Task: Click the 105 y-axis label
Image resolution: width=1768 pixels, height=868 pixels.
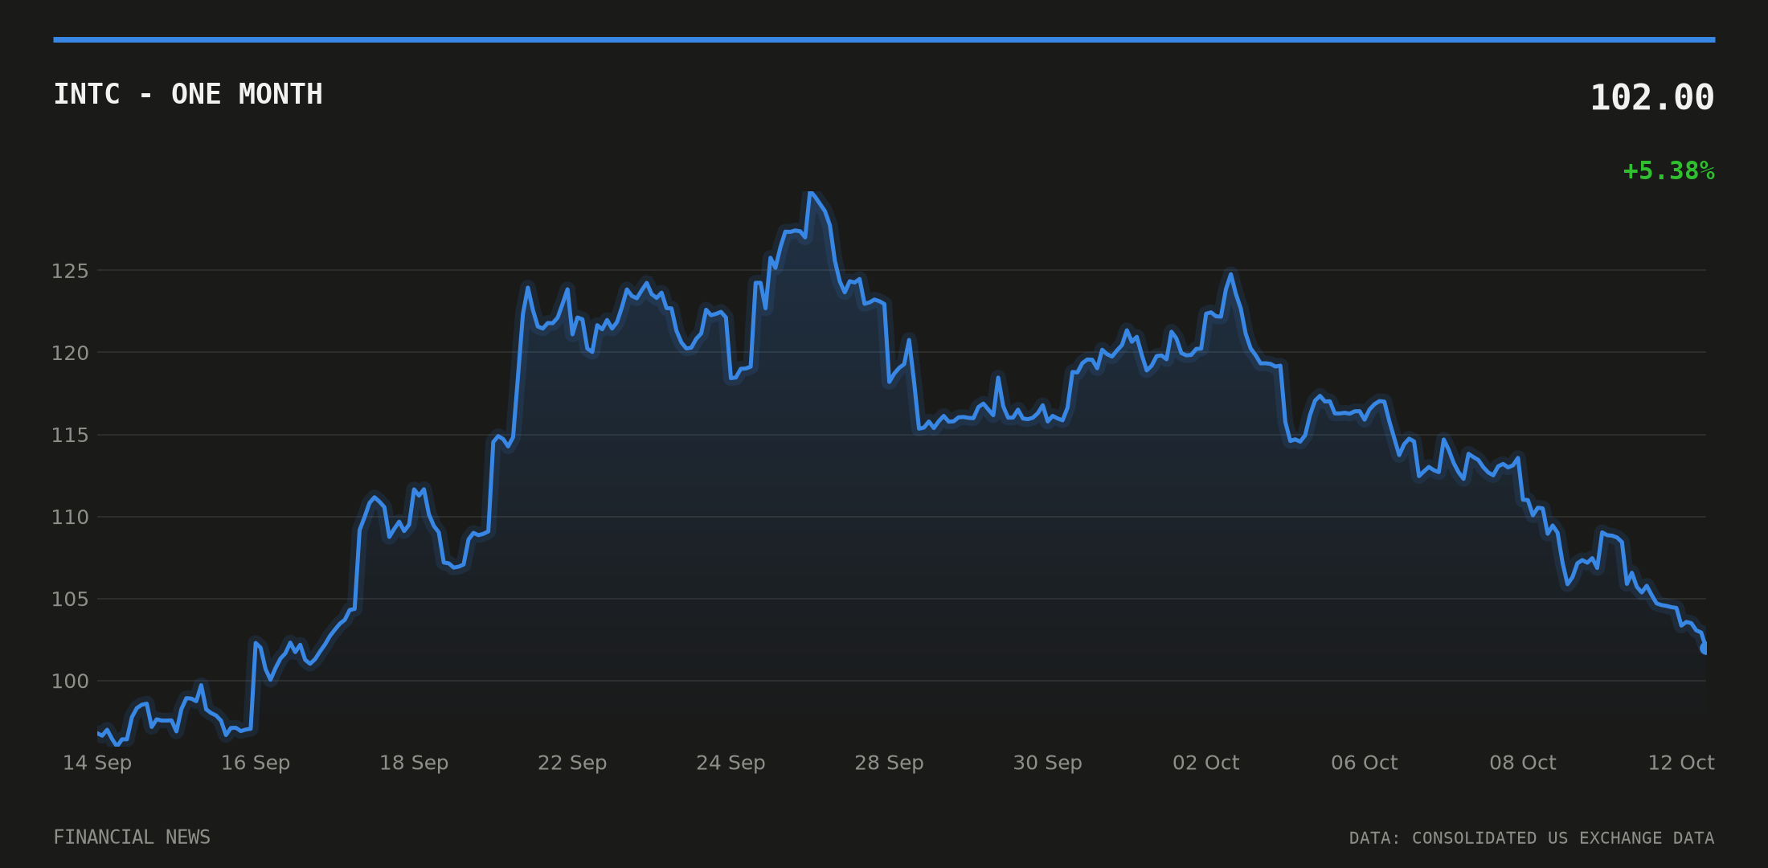Action: tap(70, 600)
